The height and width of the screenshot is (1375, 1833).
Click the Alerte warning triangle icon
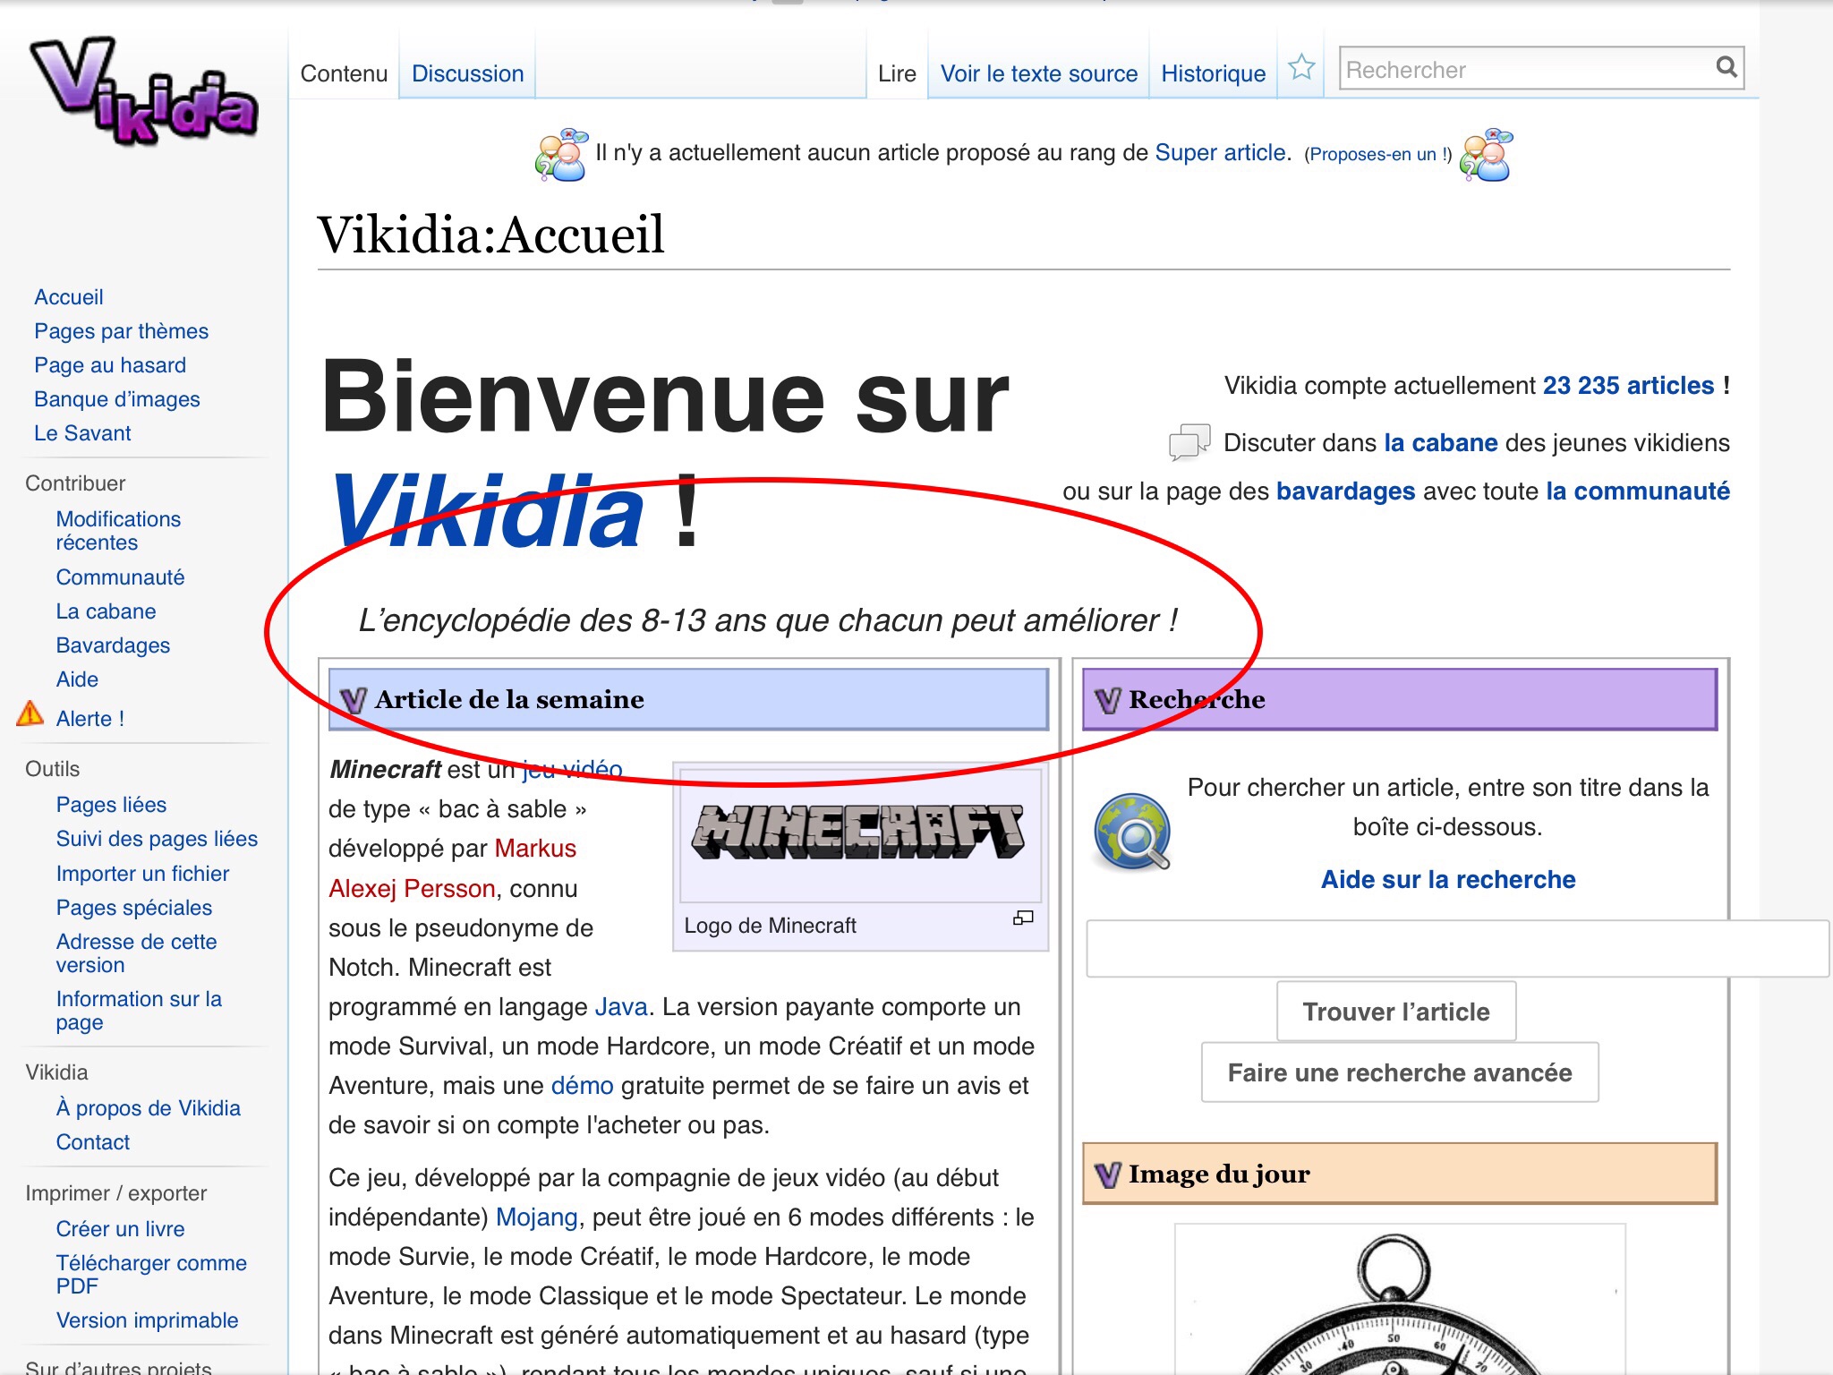pyautogui.click(x=30, y=714)
